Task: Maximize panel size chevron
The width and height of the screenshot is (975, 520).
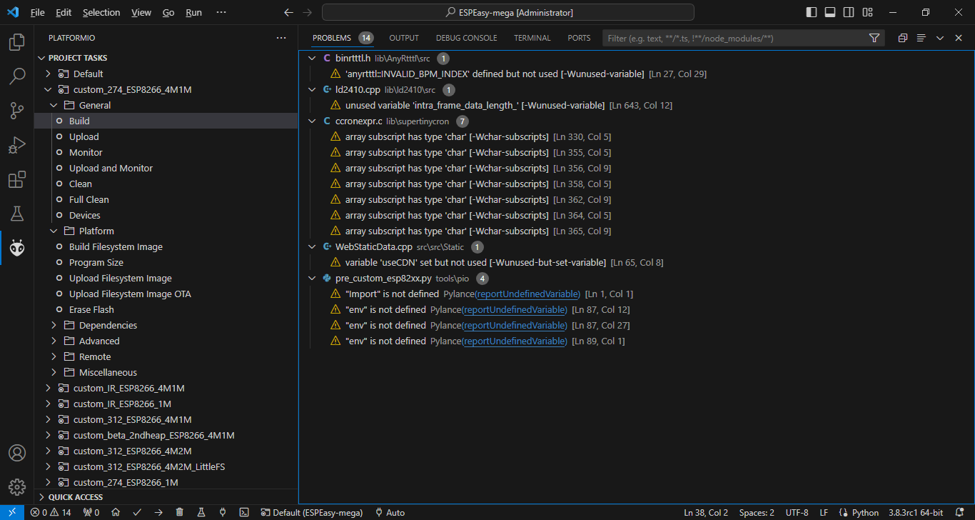Action: (940, 38)
